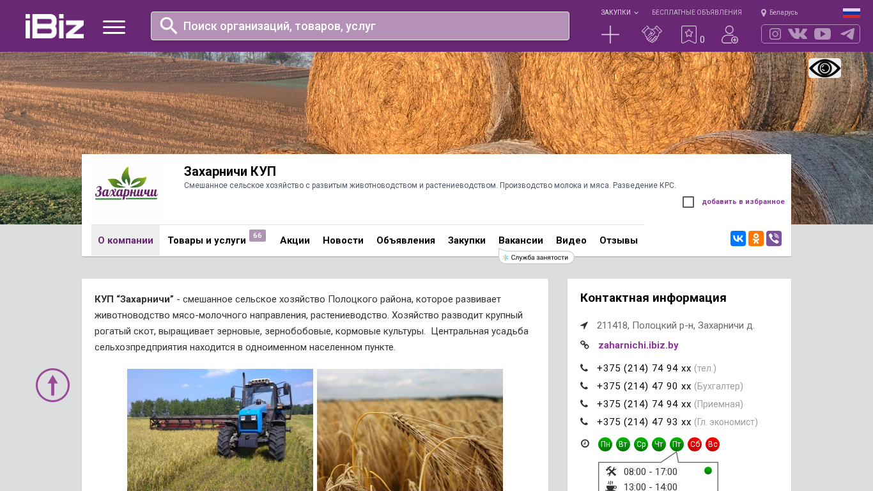Share page via Viber button
873x491 pixels.
click(x=774, y=238)
